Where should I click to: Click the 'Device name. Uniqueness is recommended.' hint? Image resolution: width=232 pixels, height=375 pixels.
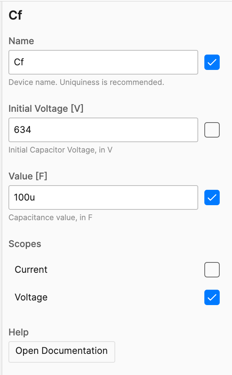point(86,82)
